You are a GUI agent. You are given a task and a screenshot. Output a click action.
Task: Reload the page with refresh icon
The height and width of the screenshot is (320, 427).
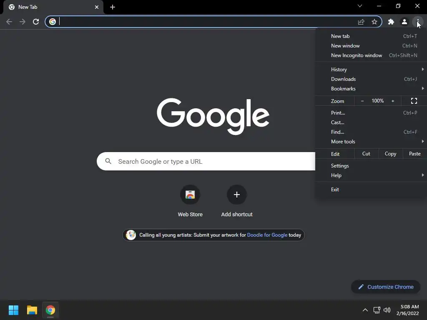tap(36, 22)
